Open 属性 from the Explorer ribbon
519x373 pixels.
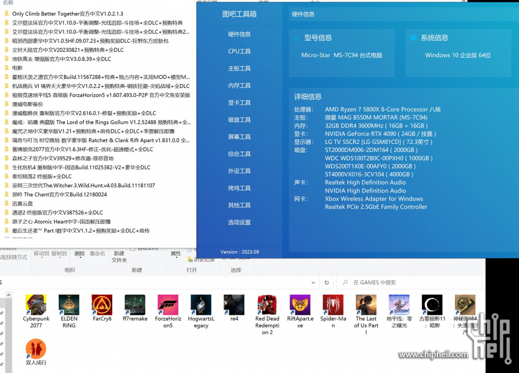click(x=176, y=253)
